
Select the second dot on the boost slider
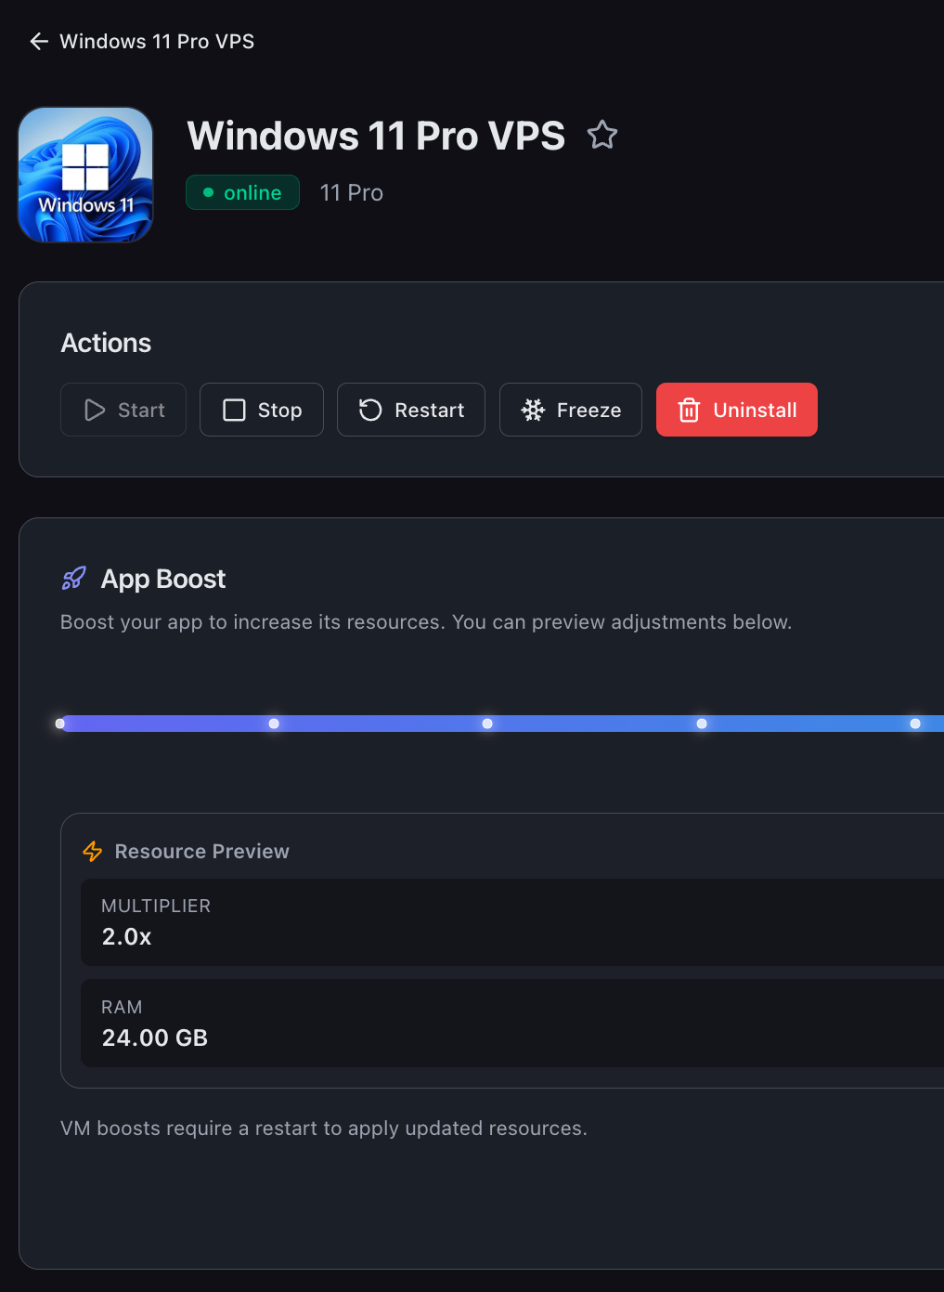(x=274, y=724)
